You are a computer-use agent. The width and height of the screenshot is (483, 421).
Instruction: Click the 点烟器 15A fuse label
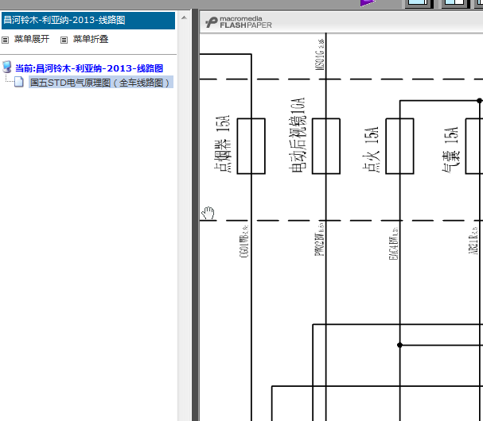pyautogui.click(x=222, y=144)
